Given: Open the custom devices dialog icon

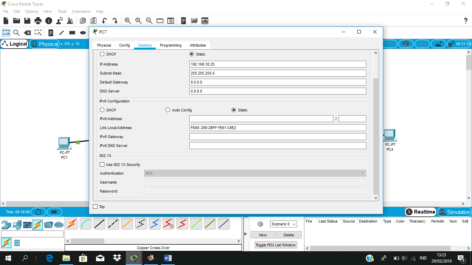Looking at the screenshot, I should click(x=171, y=21).
